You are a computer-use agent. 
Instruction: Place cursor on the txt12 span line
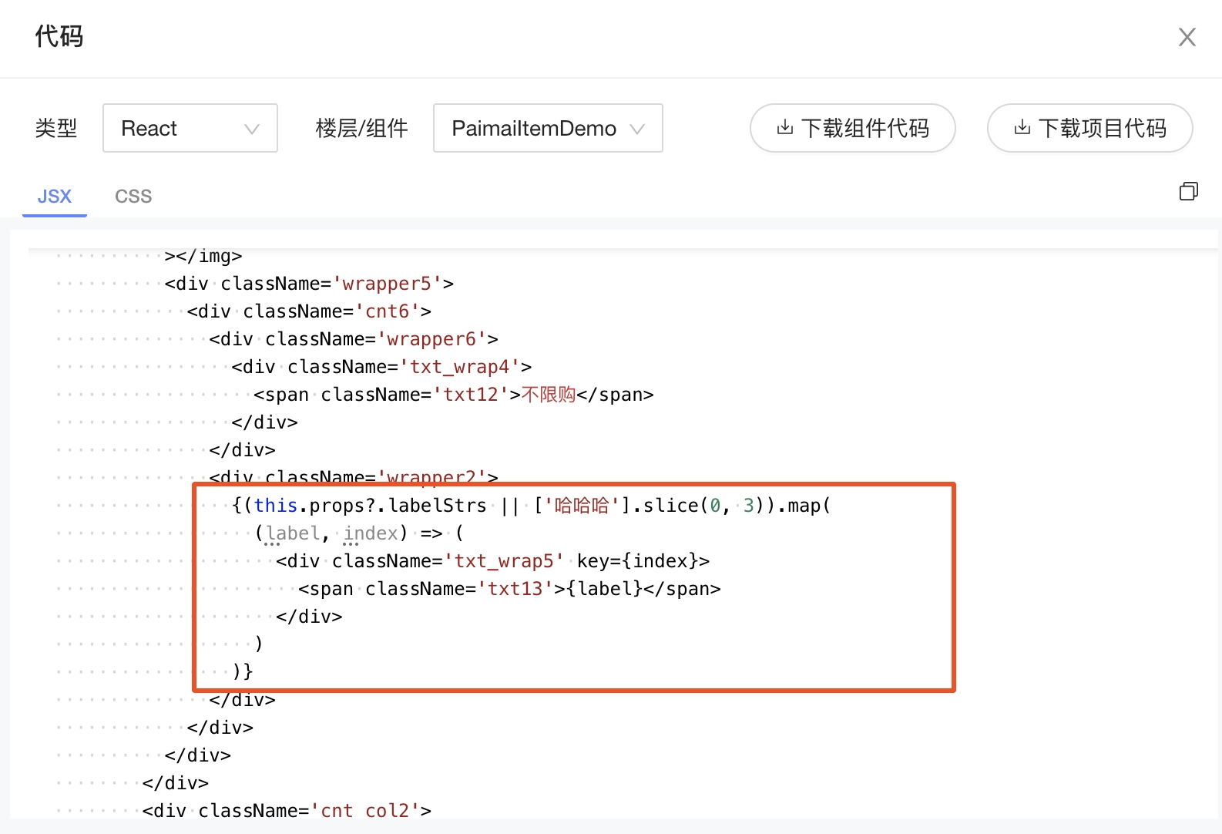point(453,395)
